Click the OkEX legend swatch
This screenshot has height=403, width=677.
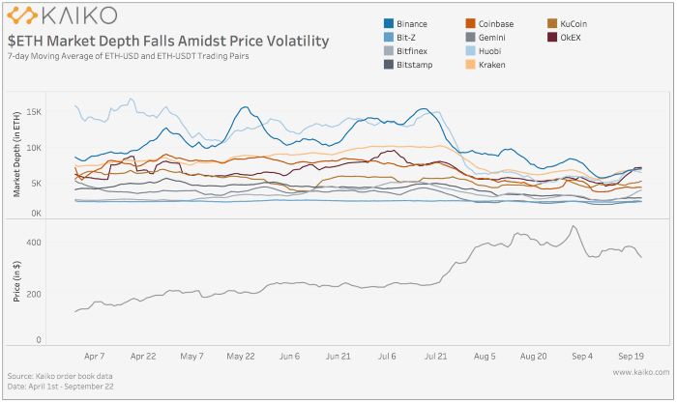[x=552, y=38]
